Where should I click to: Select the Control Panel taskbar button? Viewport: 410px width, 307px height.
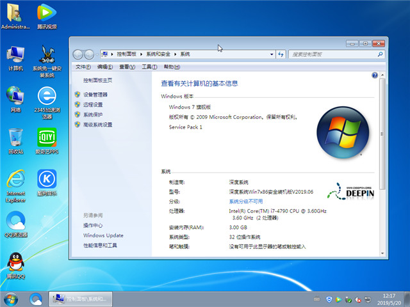pos(81,299)
